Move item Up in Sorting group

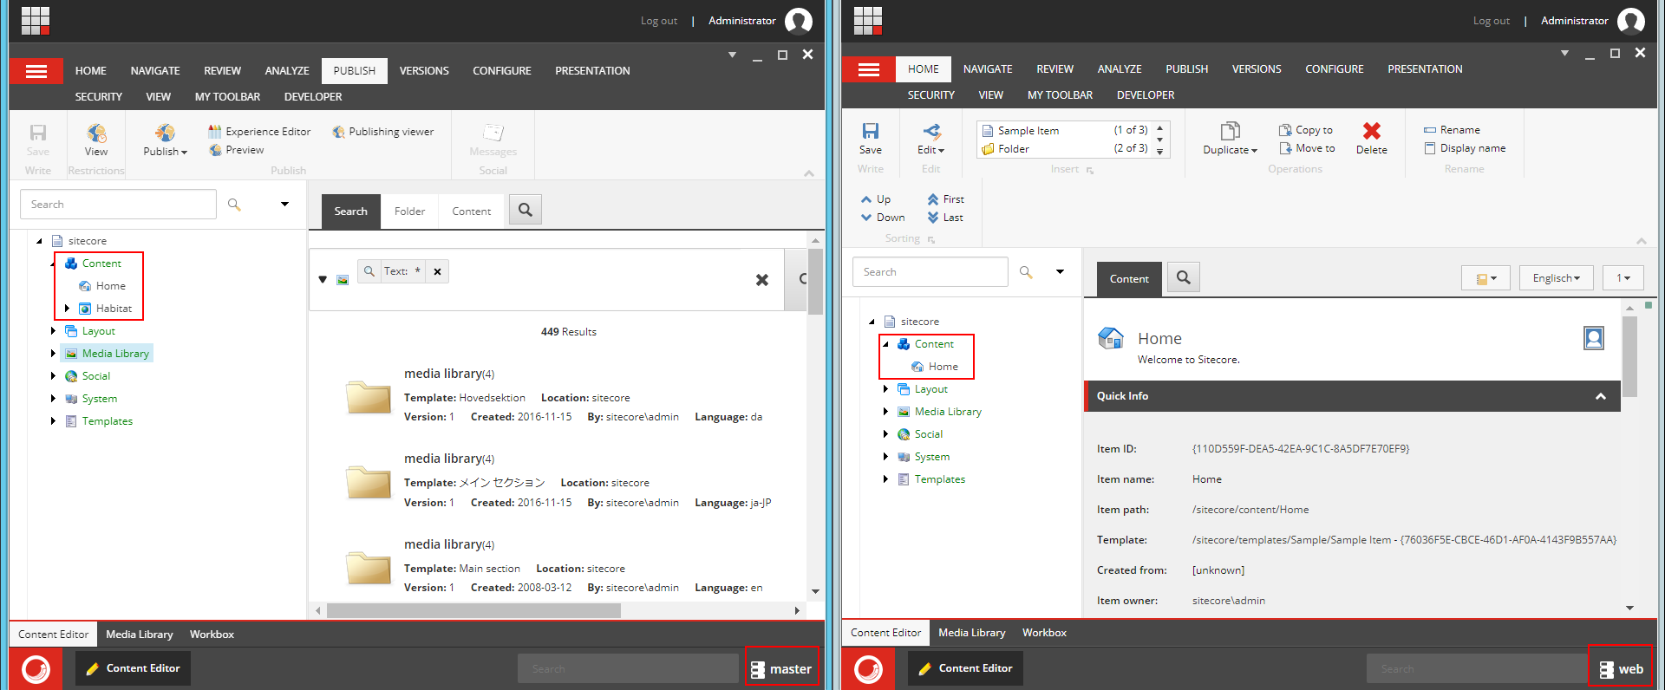point(875,199)
